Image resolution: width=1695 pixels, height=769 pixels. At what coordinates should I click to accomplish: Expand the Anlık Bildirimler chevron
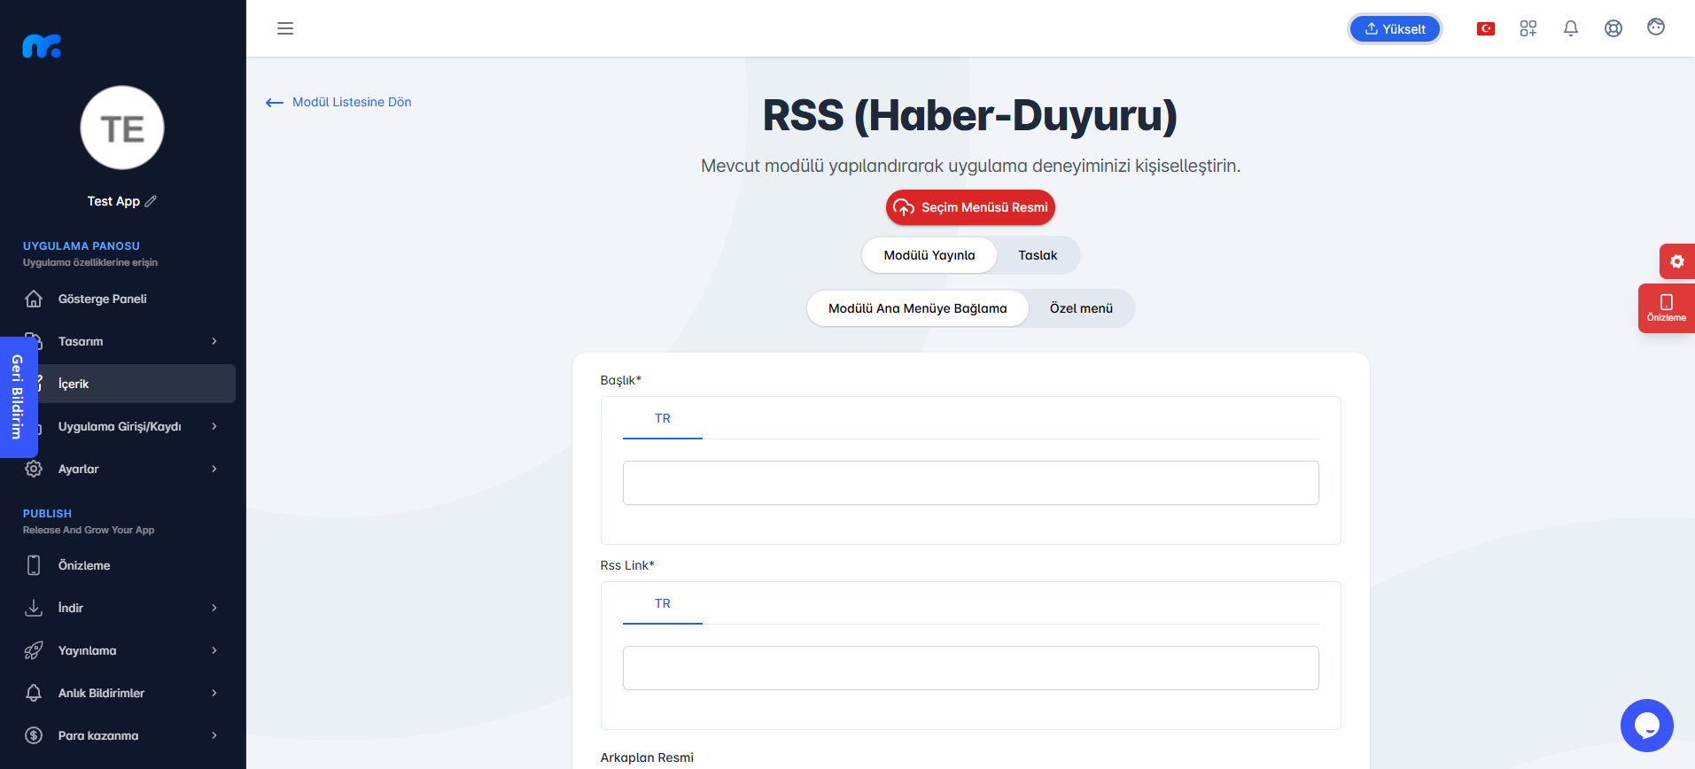[214, 693]
